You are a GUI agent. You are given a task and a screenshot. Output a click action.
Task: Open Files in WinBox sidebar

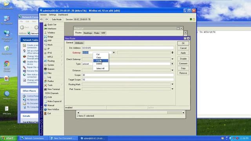(x=49, y=73)
